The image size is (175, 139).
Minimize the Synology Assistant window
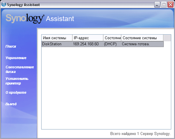(x=157, y=5)
